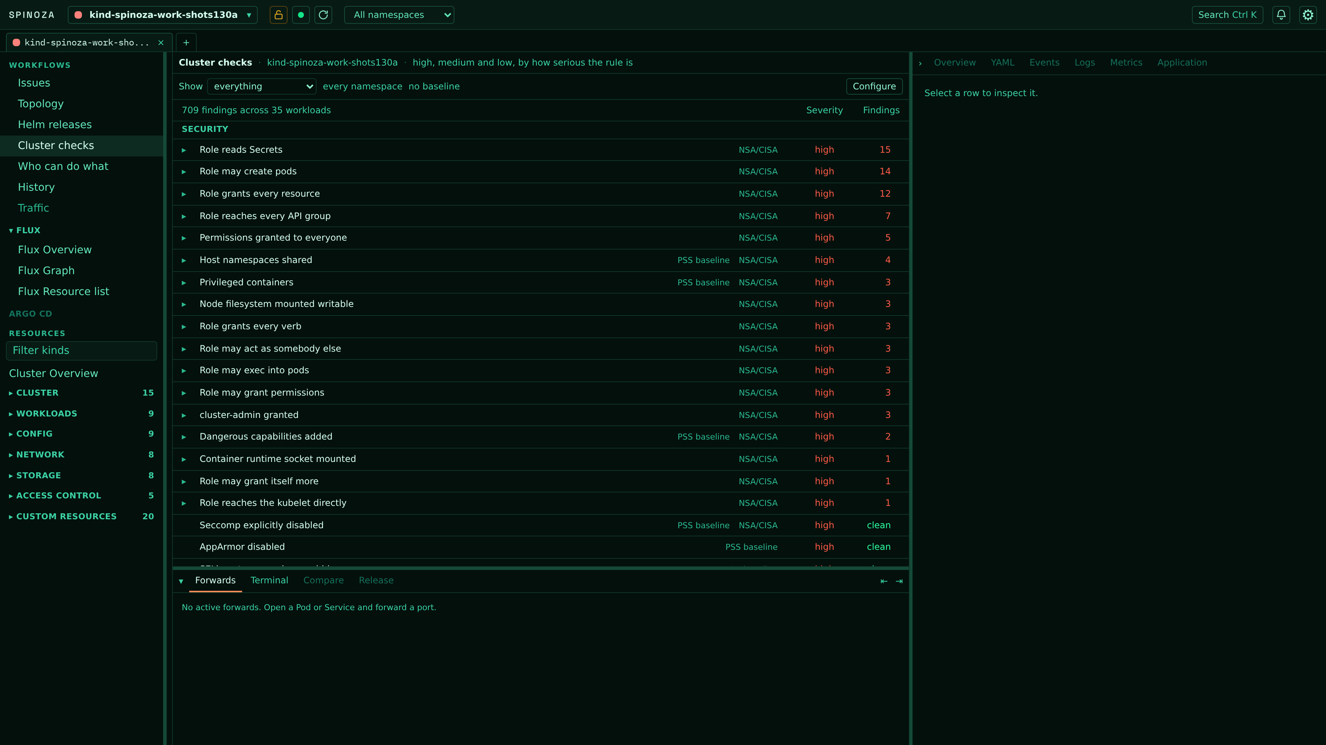
Task: Expand the STORAGE resources group
Action: (81, 475)
